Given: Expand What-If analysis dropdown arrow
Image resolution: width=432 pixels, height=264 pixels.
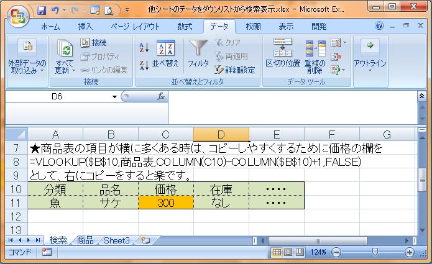Looking at the screenshot, I should (344, 70).
